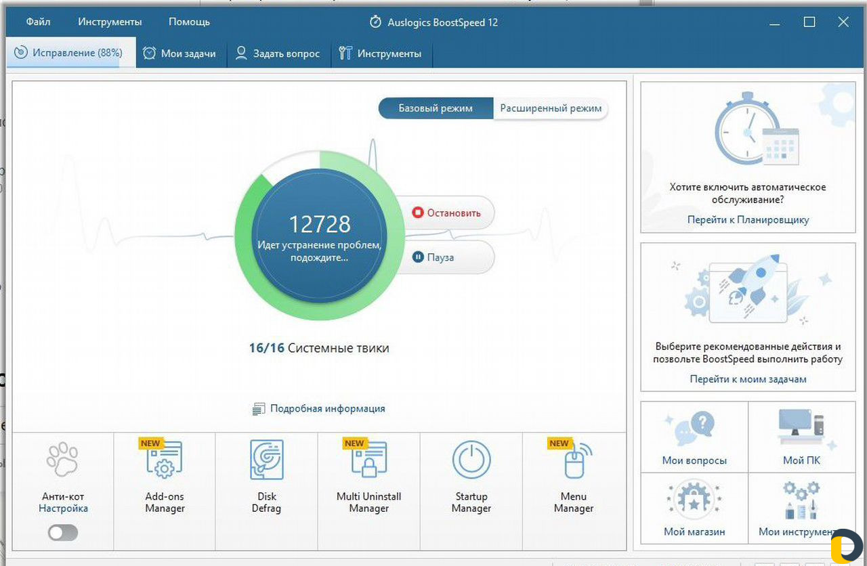
Task: Open Disk Defrag tool icon
Action: click(x=266, y=460)
